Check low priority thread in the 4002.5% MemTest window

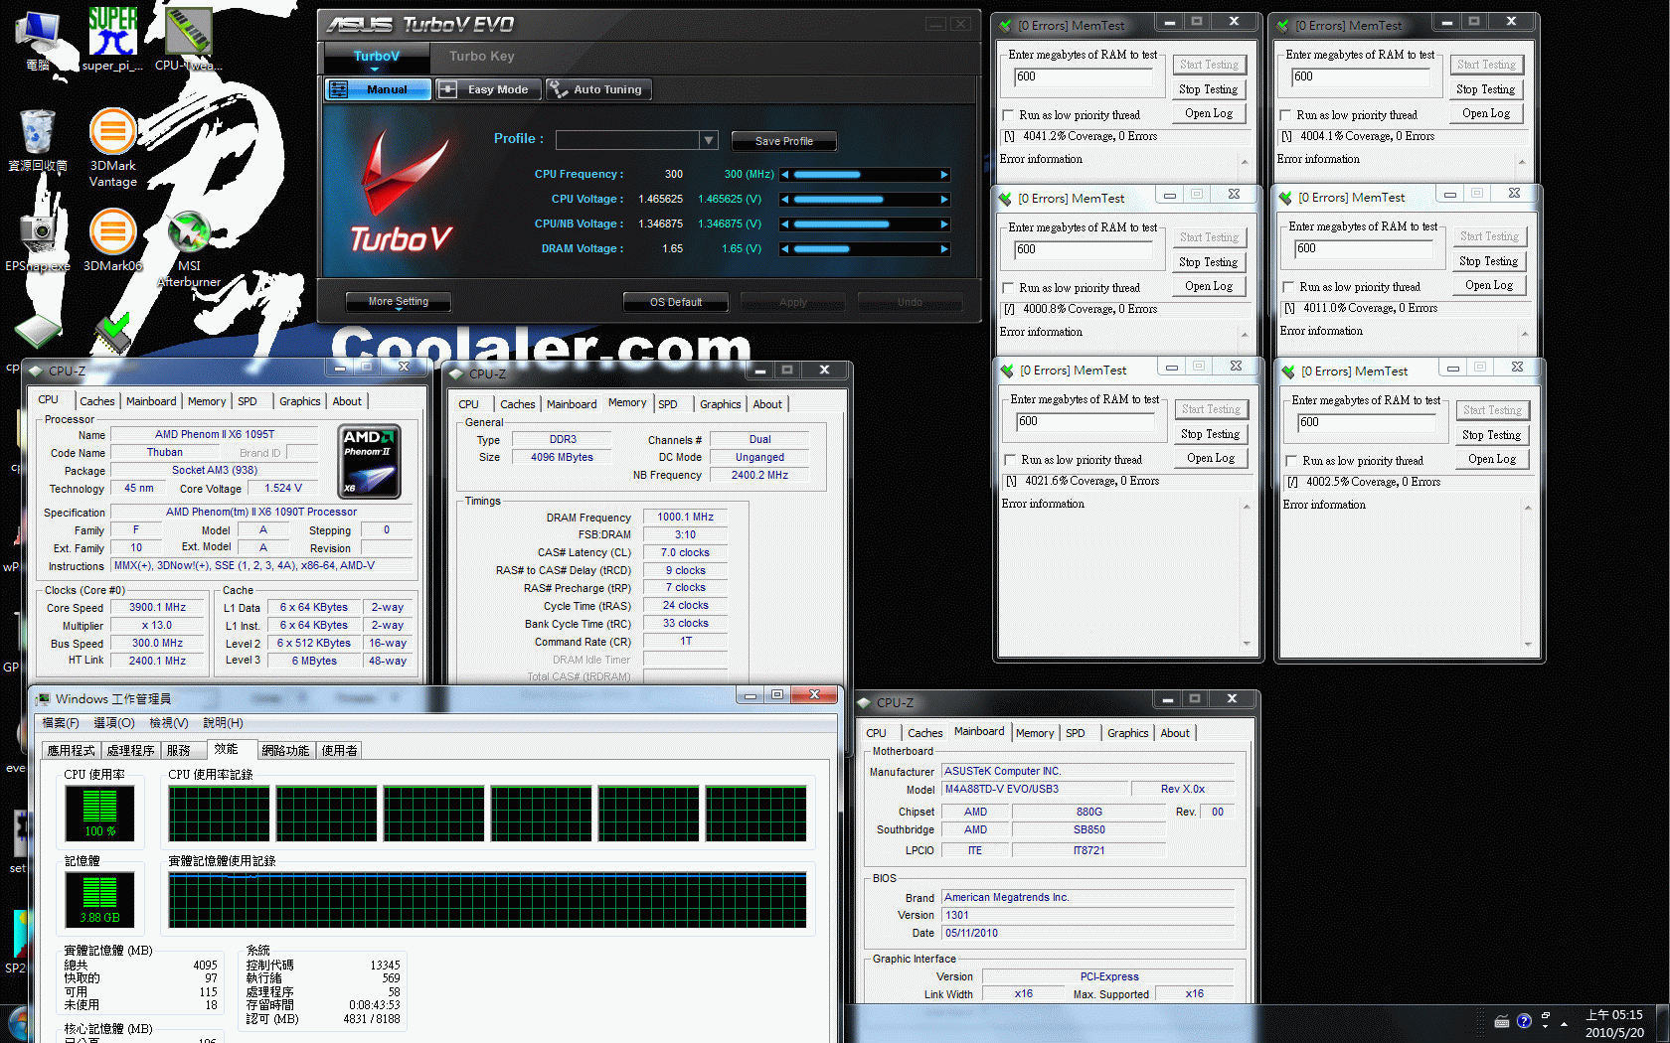pyautogui.click(x=1291, y=461)
